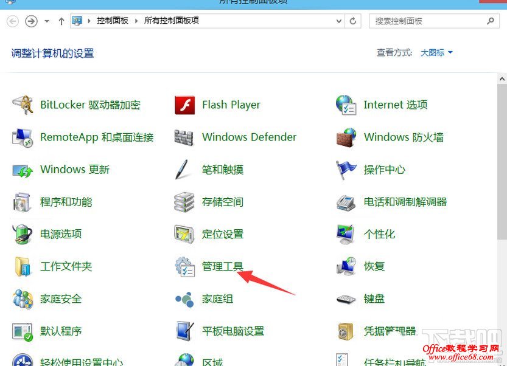Open the 键盘 text link
Image resolution: width=507 pixels, height=366 pixels.
coord(374,299)
